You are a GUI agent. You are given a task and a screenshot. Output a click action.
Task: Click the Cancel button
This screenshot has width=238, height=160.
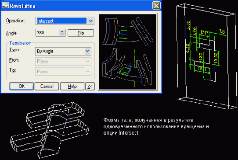[47, 86]
